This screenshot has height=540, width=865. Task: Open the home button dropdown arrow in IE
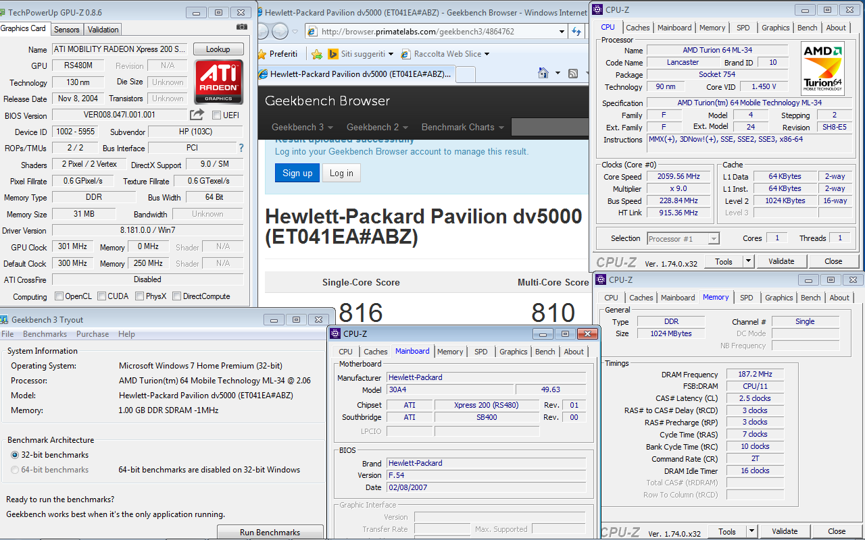coord(558,74)
